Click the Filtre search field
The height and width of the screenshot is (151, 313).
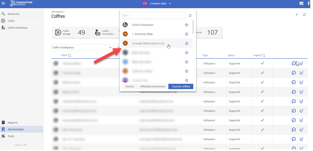[x=154, y=16]
